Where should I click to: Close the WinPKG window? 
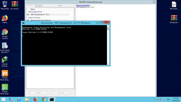154,2
